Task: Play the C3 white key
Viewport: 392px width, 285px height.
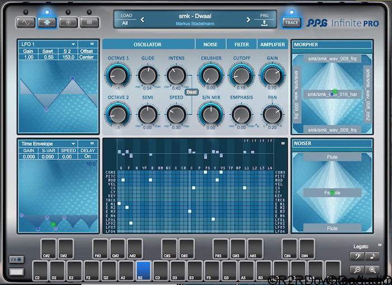Action: click(161, 271)
